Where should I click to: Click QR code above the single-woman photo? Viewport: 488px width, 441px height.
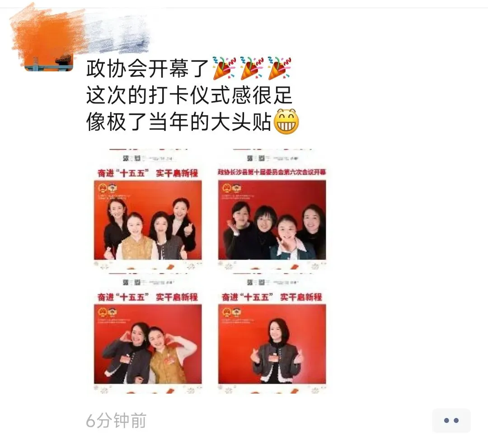[x=262, y=283]
